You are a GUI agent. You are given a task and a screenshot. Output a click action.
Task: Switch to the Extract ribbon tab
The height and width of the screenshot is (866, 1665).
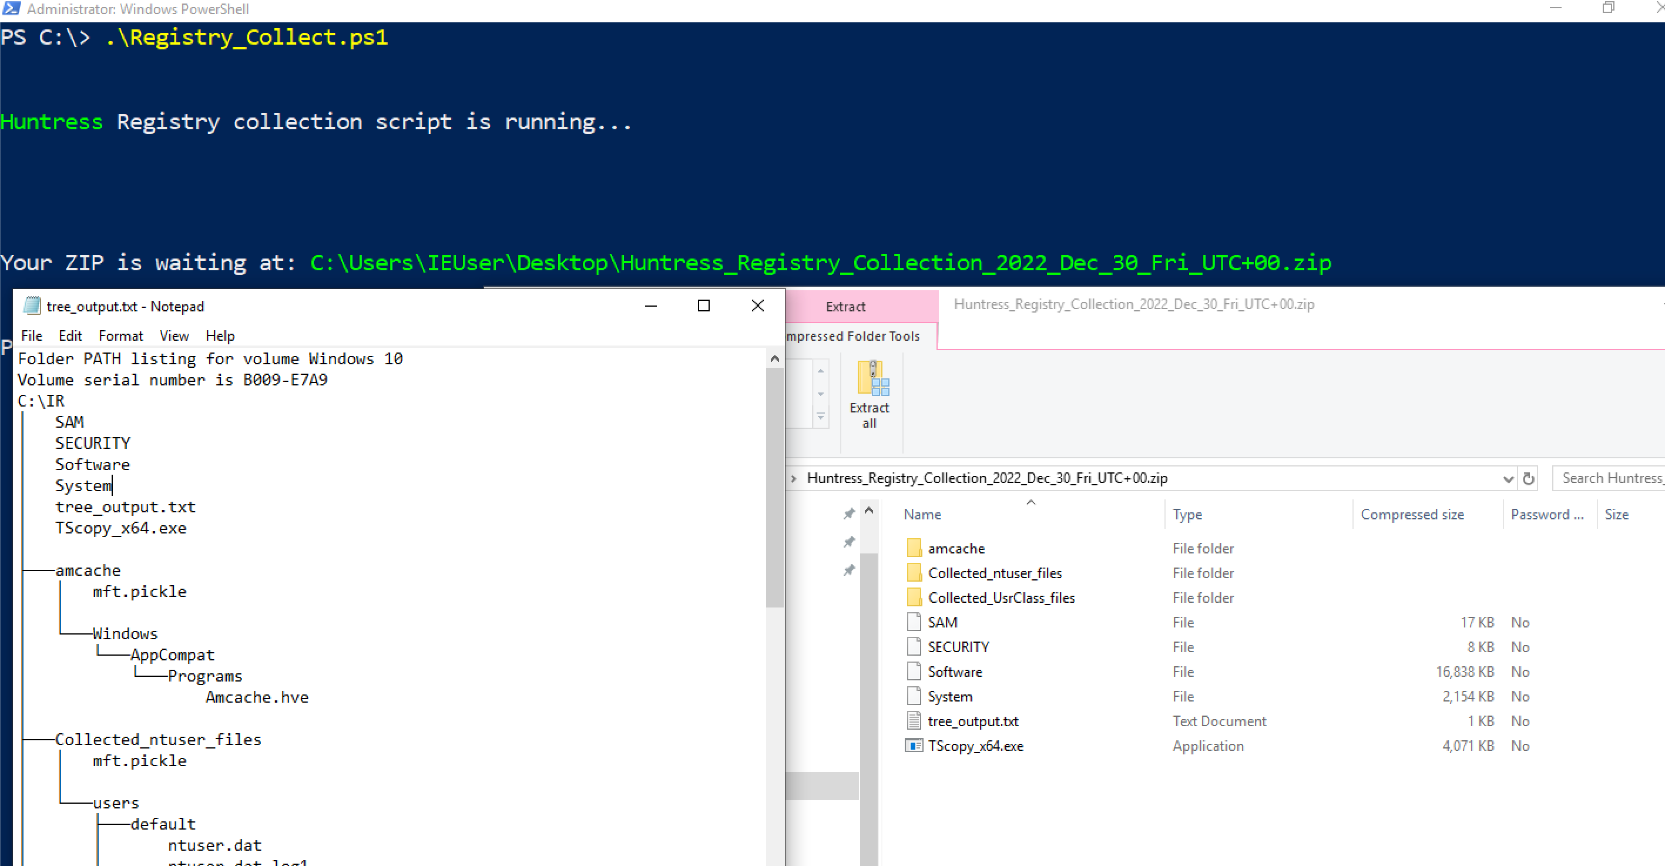(x=845, y=307)
